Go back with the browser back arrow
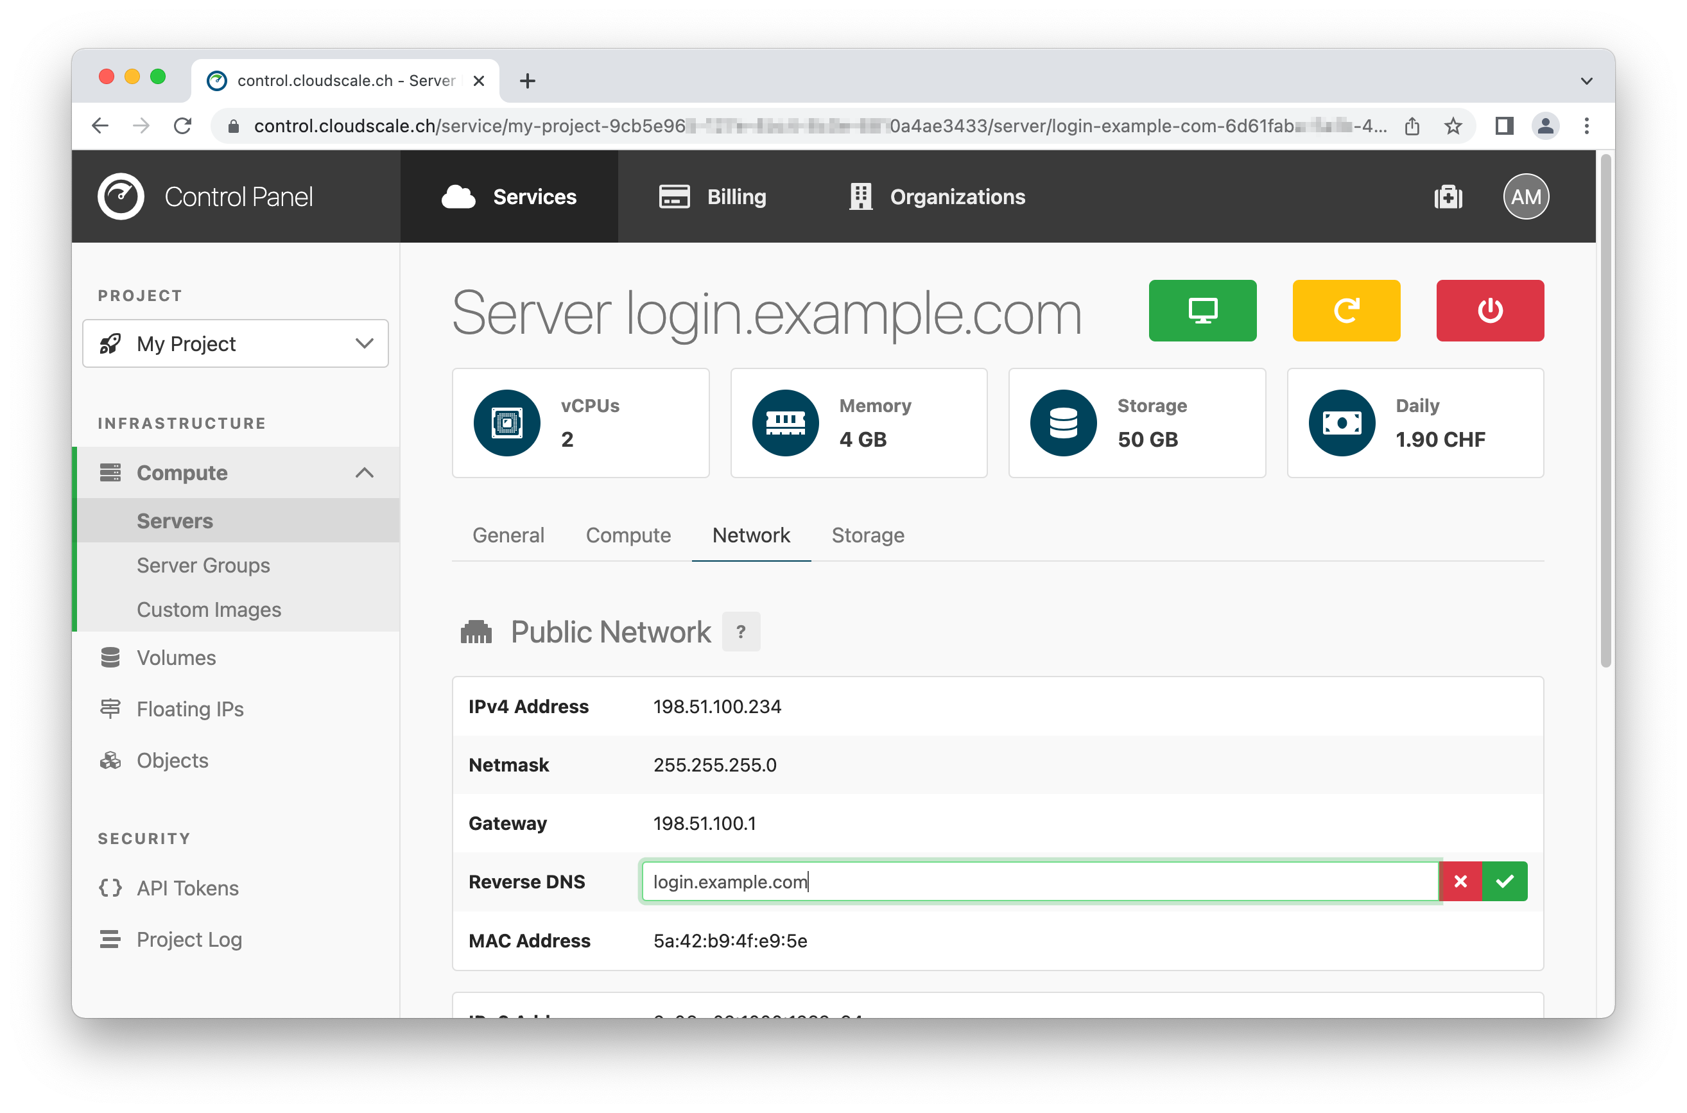Image resolution: width=1687 pixels, height=1113 pixels. (100, 126)
